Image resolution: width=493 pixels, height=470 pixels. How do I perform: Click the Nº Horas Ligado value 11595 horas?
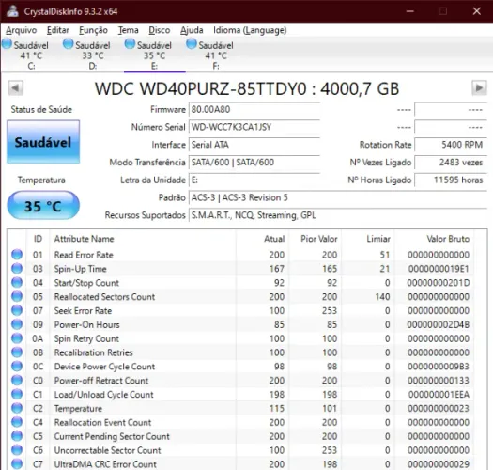451,180
